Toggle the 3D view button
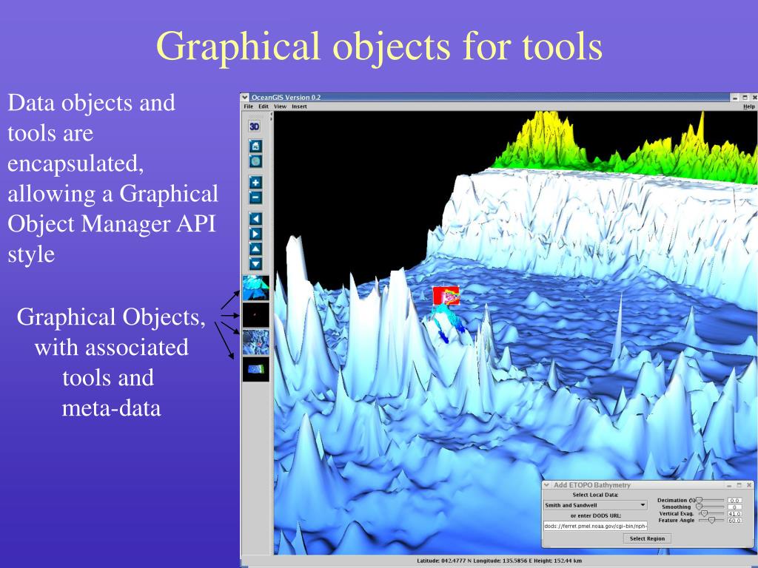The width and height of the screenshot is (758, 568). tap(255, 126)
